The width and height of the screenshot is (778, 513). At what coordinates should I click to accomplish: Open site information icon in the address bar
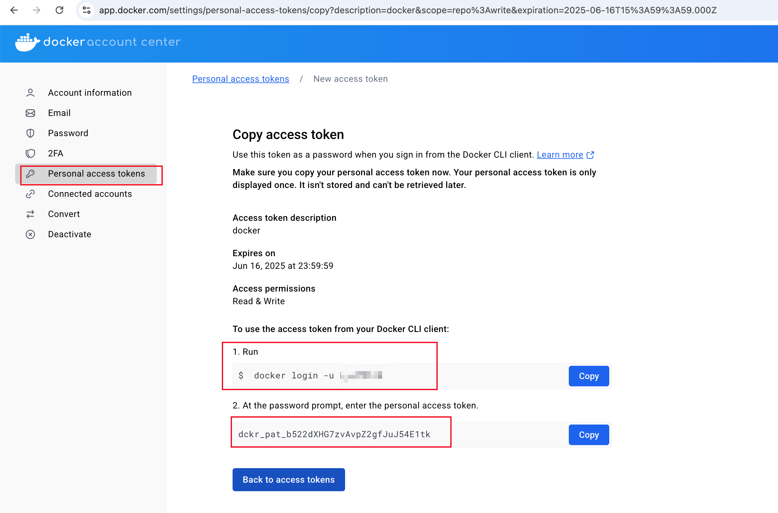point(86,10)
